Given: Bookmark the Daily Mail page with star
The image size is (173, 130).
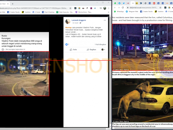Looking at the screenshot, I should pos(160,7).
